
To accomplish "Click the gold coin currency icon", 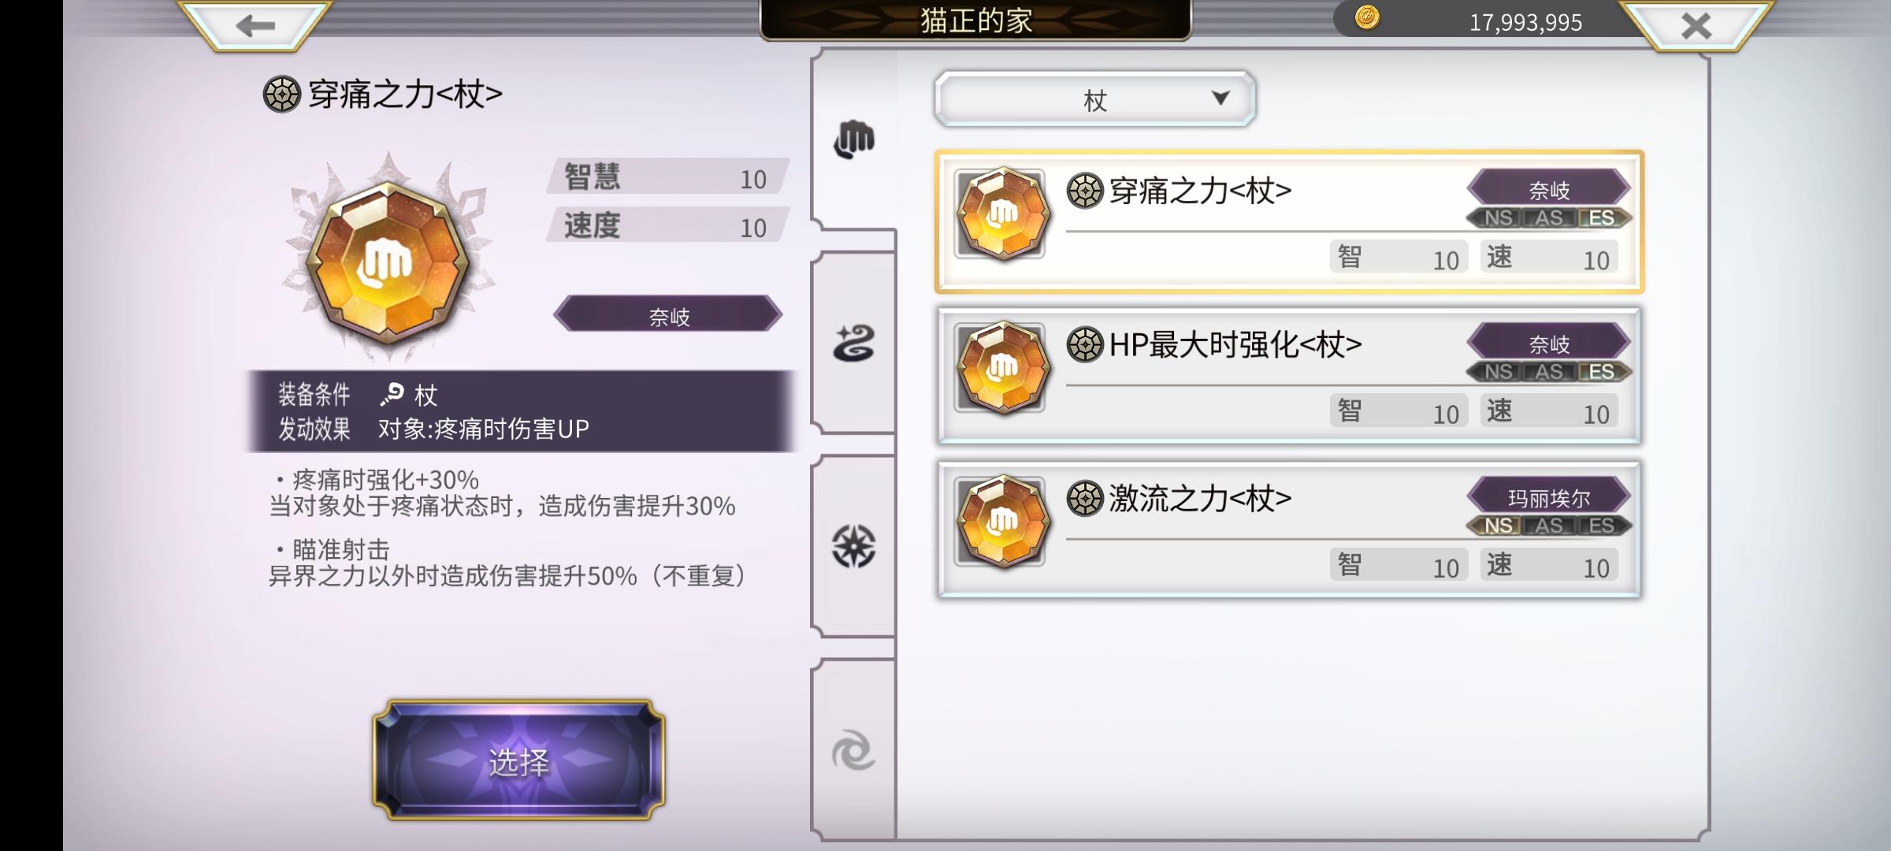I will pyautogui.click(x=1367, y=17).
